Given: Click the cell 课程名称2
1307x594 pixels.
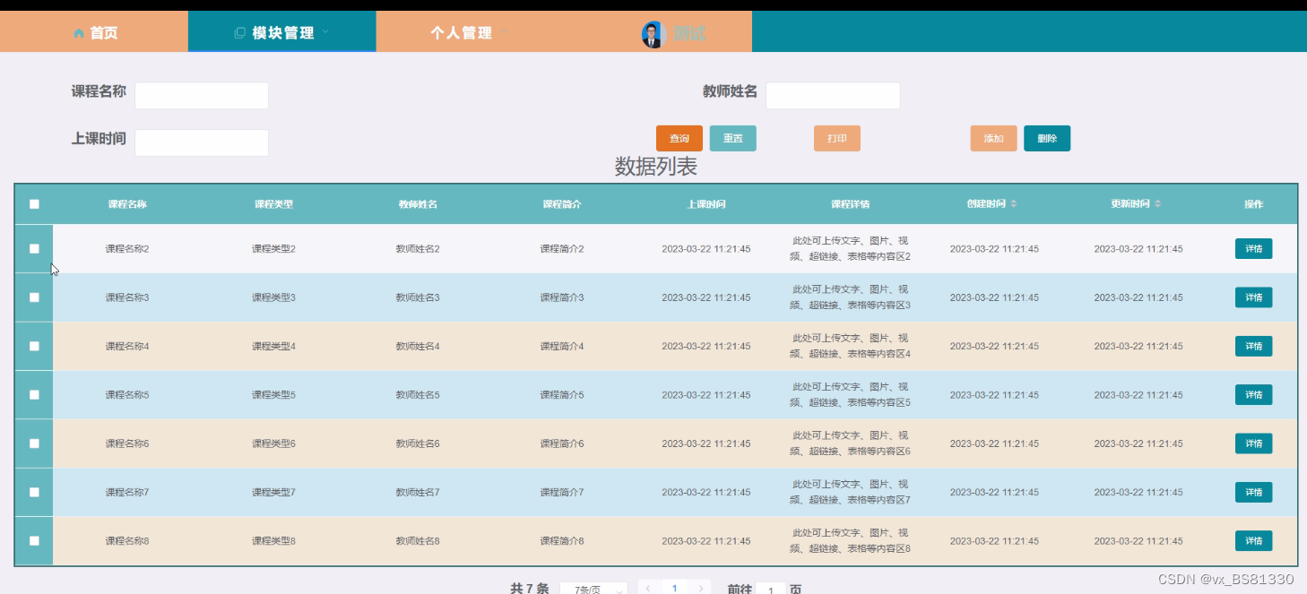Looking at the screenshot, I should 127,249.
